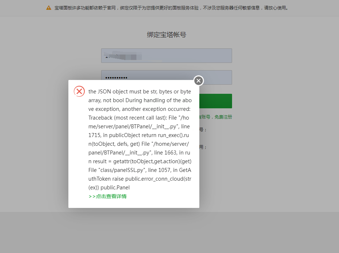Click the orange warning triangle icon
Viewport: 339px width, 253px height.
(49, 8)
